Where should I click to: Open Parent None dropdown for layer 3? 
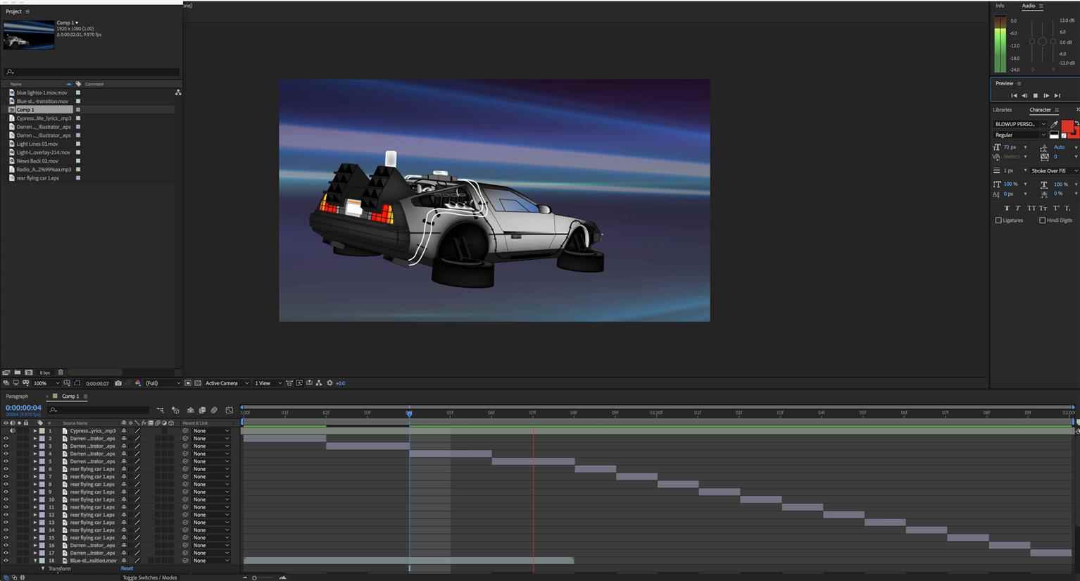click(x=211, y=446)
